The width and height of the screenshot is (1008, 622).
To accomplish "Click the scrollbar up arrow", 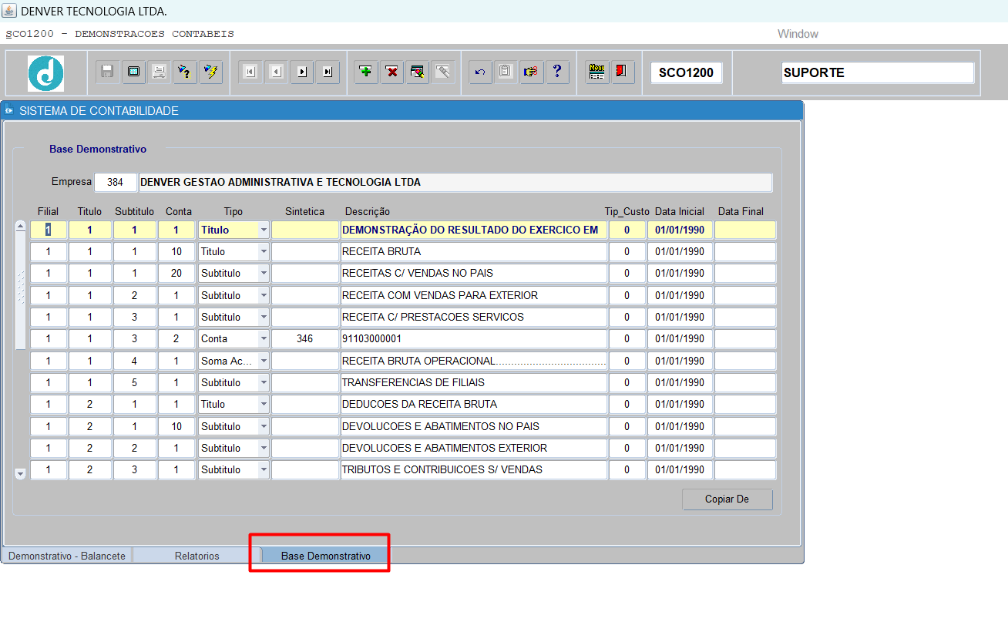I will [21, 227].
